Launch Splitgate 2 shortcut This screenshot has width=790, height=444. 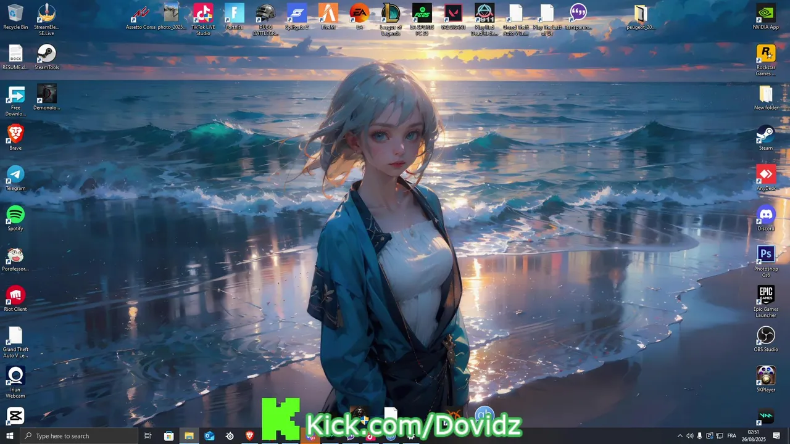coord(297,17)
